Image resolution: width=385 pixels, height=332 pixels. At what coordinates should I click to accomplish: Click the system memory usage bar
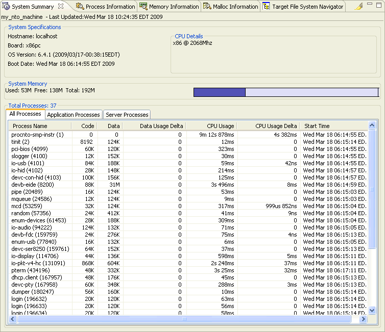(x=286, y=92)
